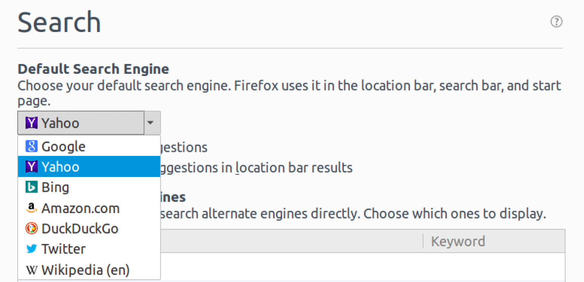Click the Yahoo purple Y icon
Screen dimensions: 584x282
[x=31, y=123]
